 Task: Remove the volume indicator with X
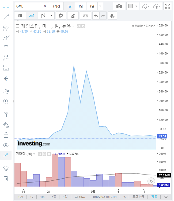pyautogui.click(x=49, y=154)
